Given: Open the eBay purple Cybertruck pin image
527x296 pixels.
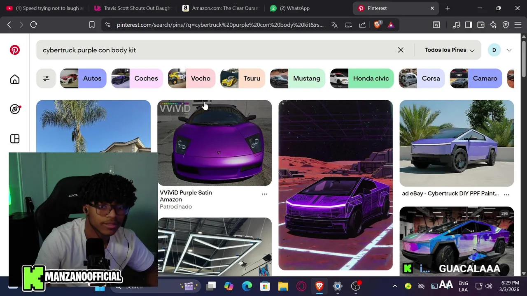Looking at the screenshot, I should click(x=457, y=143).
